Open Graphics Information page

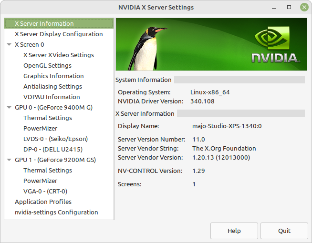coord(53,76)
